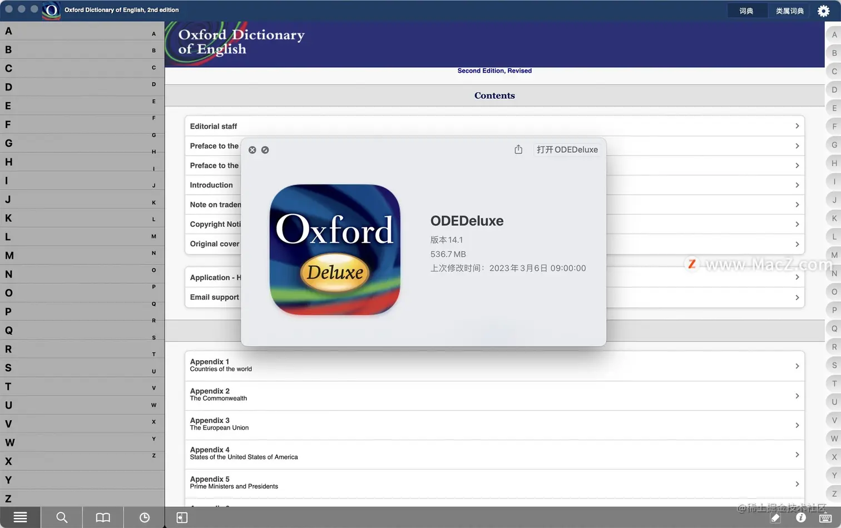Viewport: 841px width, 528px height.
Task: Open Appendix 5 via its right chevron
Action: [797, 484]
